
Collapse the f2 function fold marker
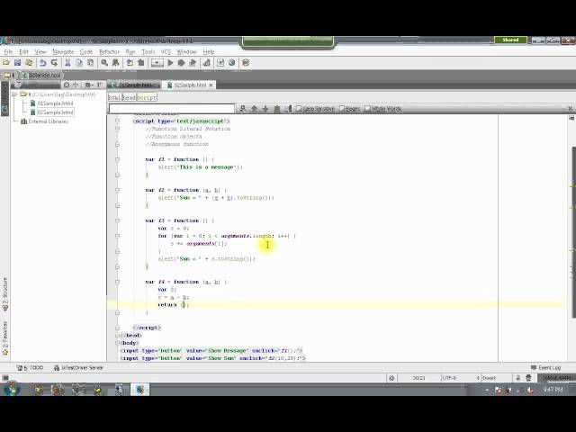(x=117, y=190)
